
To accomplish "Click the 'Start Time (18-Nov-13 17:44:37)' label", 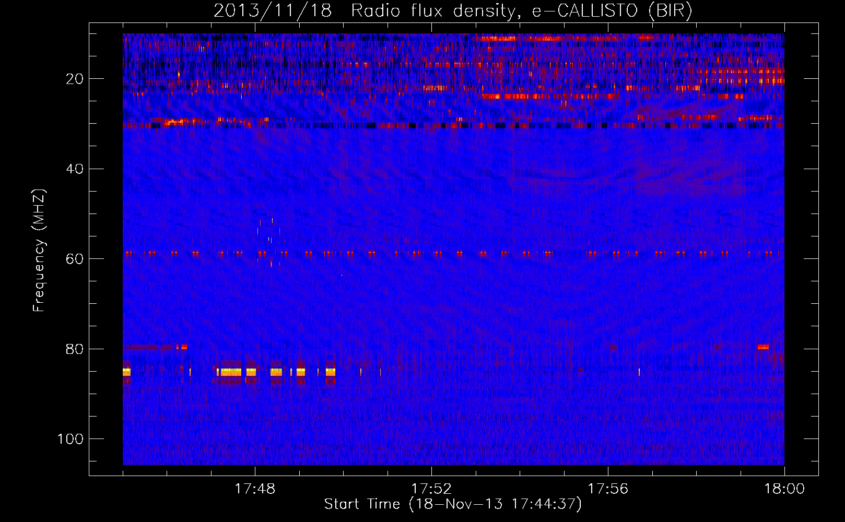I will (453, 504).
